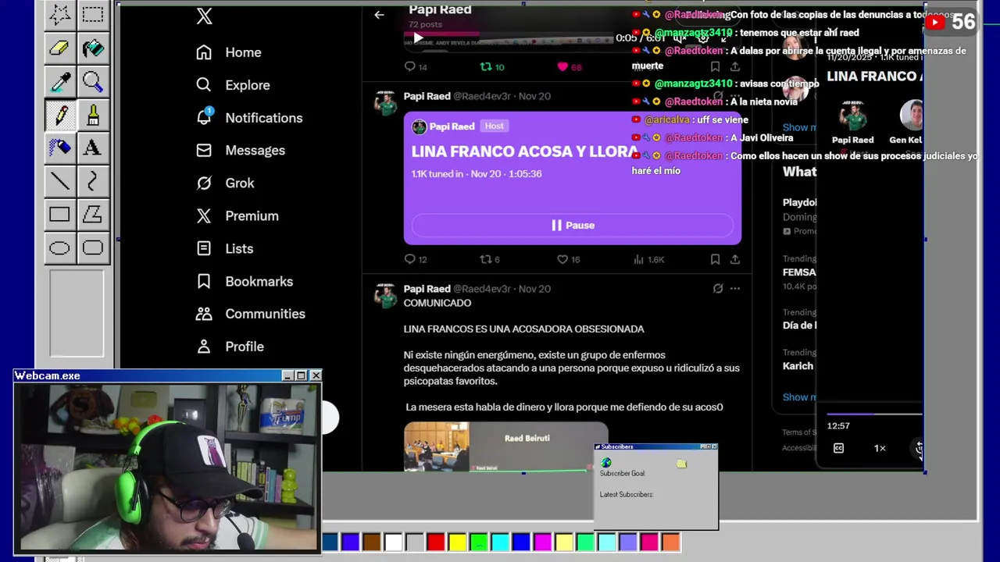This screenshot has width=1000, height=562.
Task: Pick the brown color swatch
Action: click(x=372, y=542)
